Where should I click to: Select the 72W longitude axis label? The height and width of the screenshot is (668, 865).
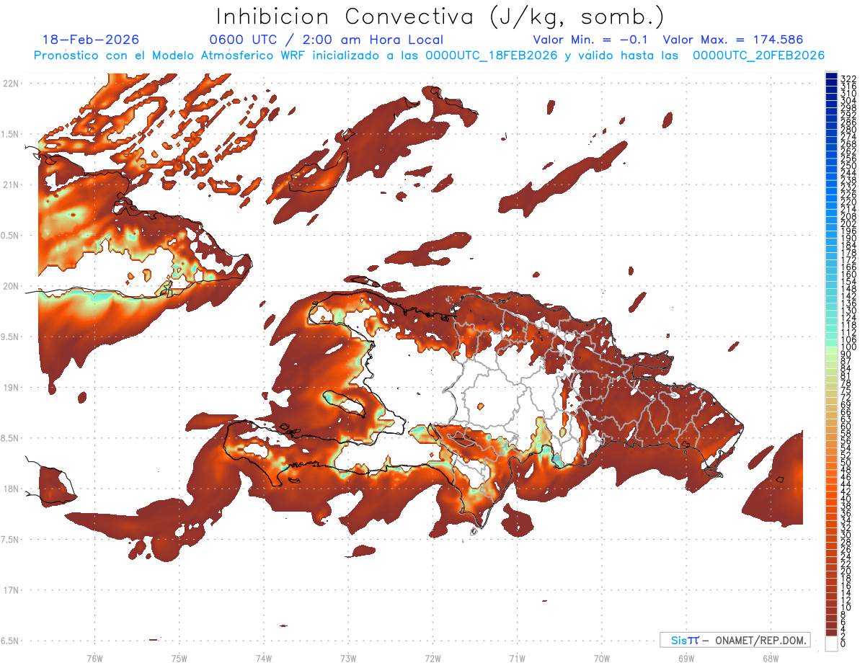click(x=432, y=658)
